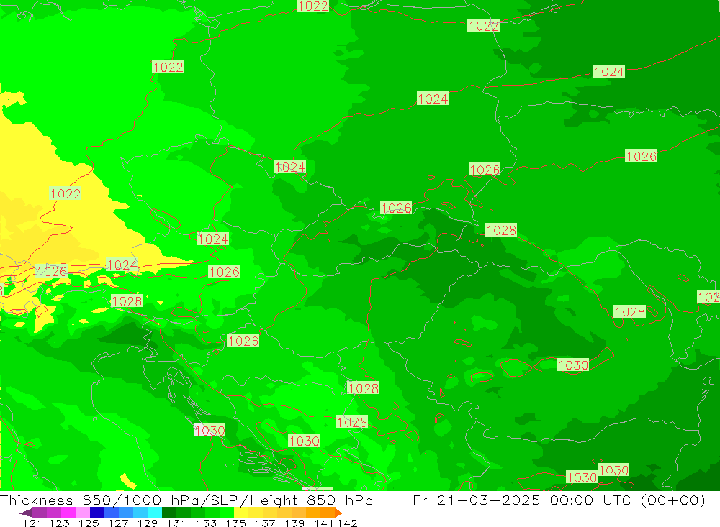720x527 pixels.
Task: Click the purple left arrow tip of legend
Action: click(x=26, y=513)
